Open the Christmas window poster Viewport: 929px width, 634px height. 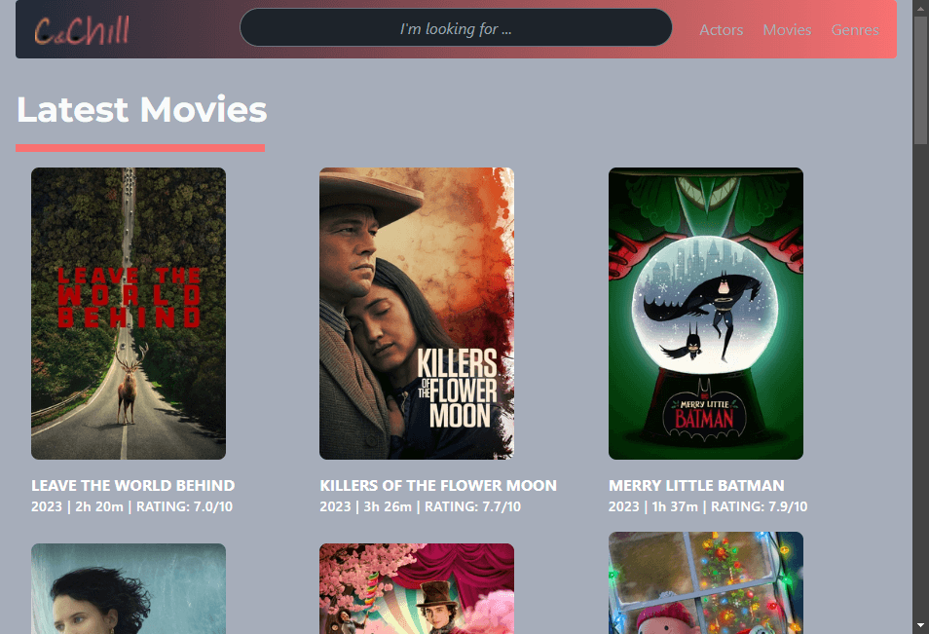(706, 582)
